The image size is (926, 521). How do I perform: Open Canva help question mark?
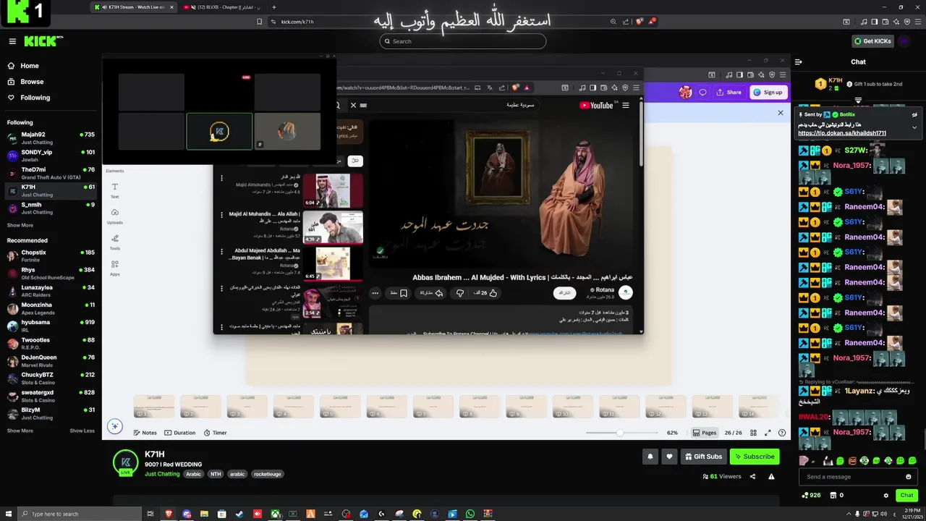tap(782, 433)
